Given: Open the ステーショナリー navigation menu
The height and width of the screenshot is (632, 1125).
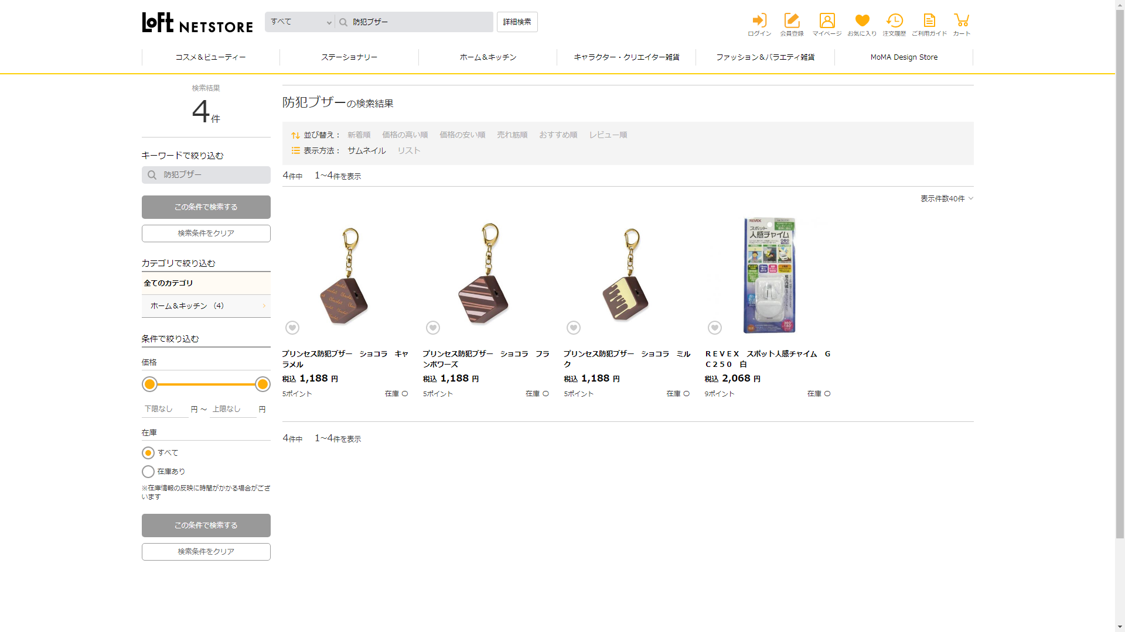Looking at the screenshot, I should pyautogui.click(x=349, y=57).
